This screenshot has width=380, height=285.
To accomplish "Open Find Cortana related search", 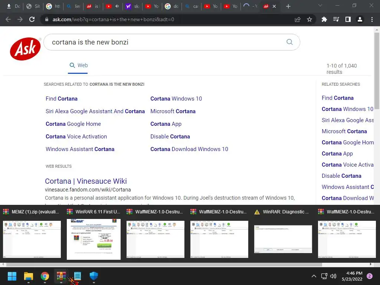I will coord(62,99).
